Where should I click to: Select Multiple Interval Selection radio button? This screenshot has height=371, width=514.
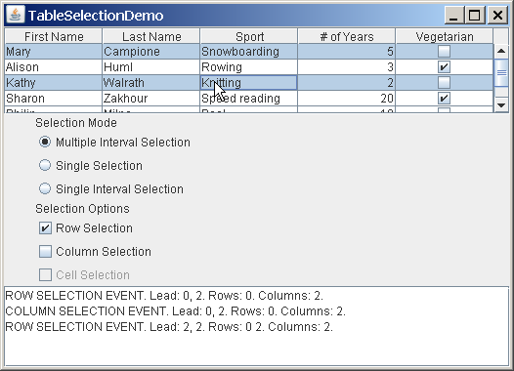point(45,142)
